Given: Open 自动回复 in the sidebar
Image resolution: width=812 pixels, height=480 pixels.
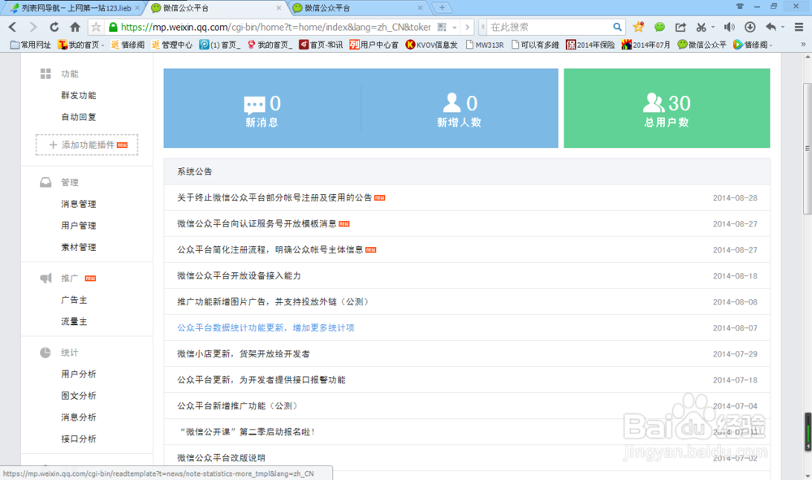Looking at the screenshot, I should 79,117.
